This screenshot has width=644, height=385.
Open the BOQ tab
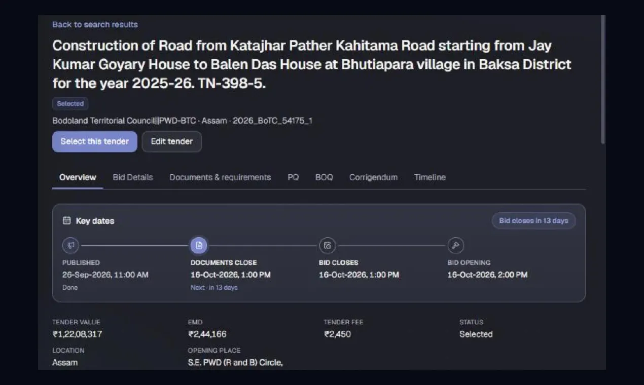pos(324,177)
